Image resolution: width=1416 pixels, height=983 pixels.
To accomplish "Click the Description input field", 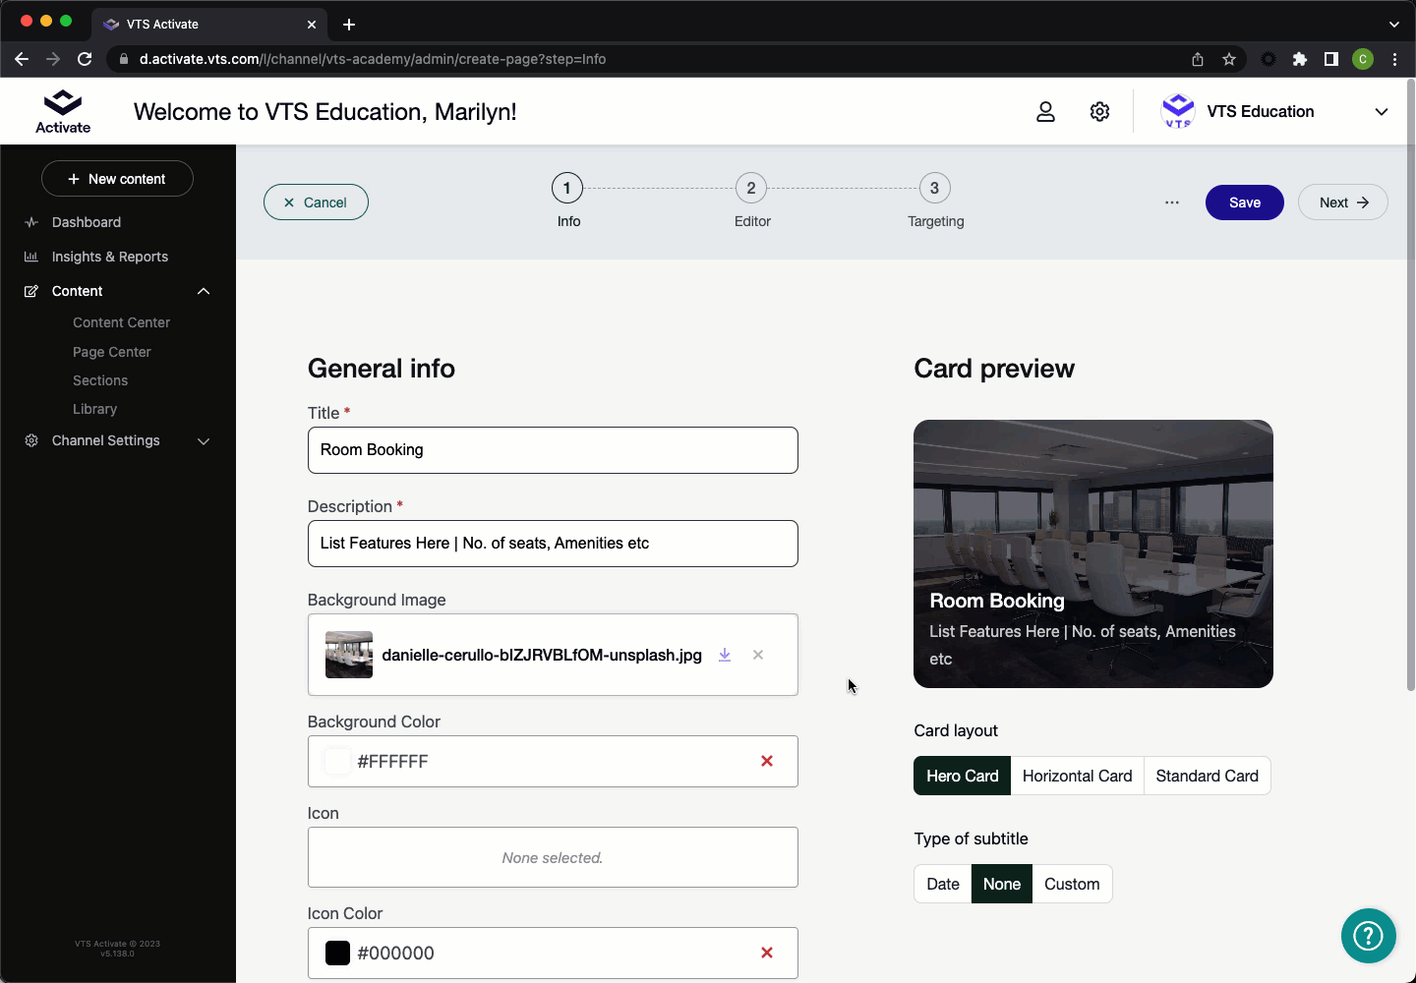I will click(553, 544).
